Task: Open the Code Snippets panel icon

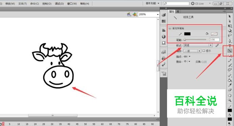Action: click(164, 52)
